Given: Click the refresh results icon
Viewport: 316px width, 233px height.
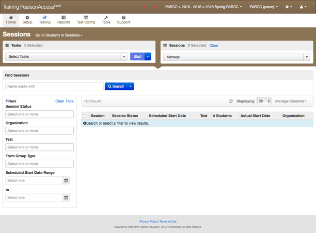Looking at the screenshot, I should [x=231, y=101].
